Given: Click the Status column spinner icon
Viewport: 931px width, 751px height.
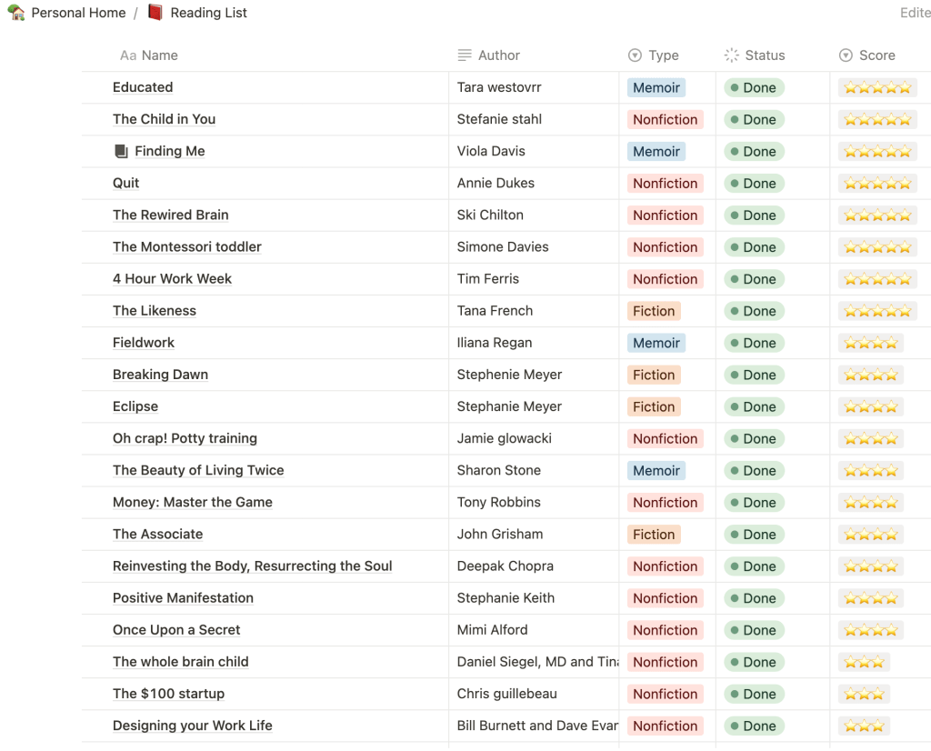Looking at the screenshot, I should pos(732,55).
